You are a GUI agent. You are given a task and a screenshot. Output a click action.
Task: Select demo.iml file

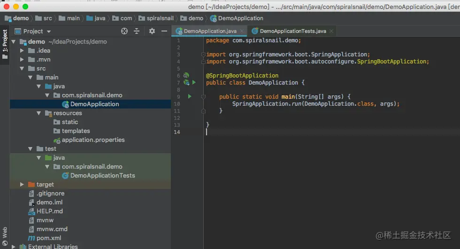[x=49, y=202]
